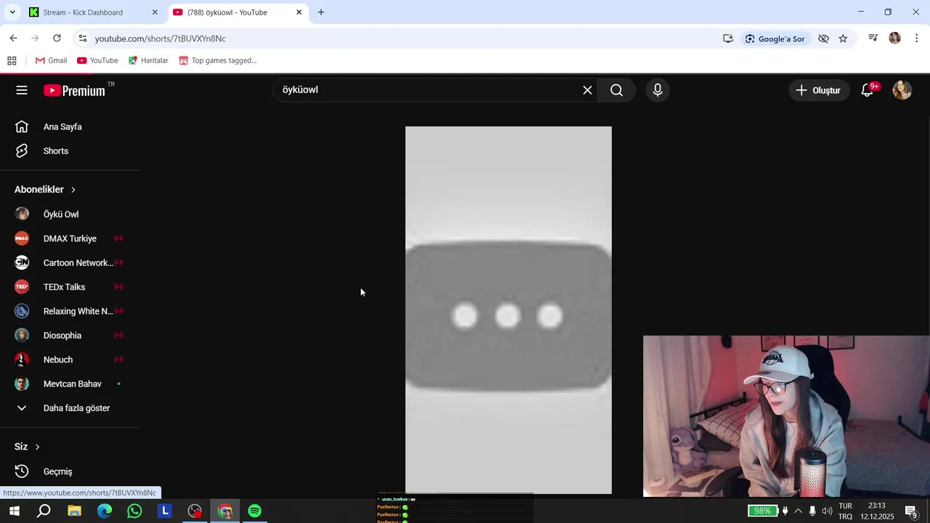The height and width of the screenshot is (523, 930).
Task: Go back in browser history
Action: 13,38
